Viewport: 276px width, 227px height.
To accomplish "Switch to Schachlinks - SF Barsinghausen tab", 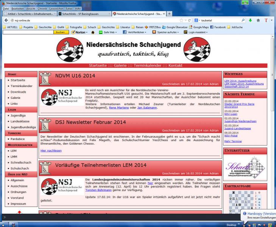I will point(84,14).
